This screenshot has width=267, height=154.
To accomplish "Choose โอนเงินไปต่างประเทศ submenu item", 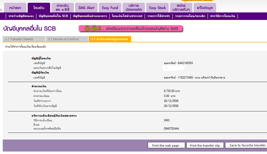I will coord(127,16).
